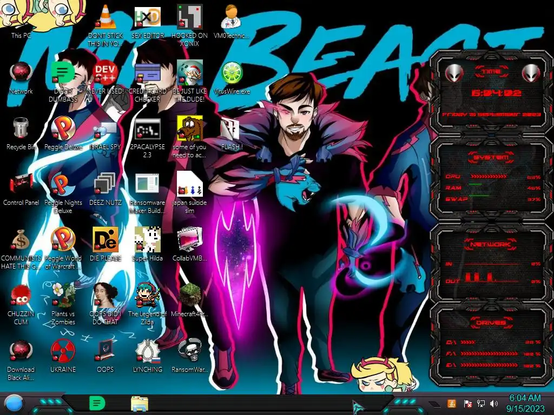Open the 6:04 AM clock and date
The image size is (554, 415).
[525, 403]
